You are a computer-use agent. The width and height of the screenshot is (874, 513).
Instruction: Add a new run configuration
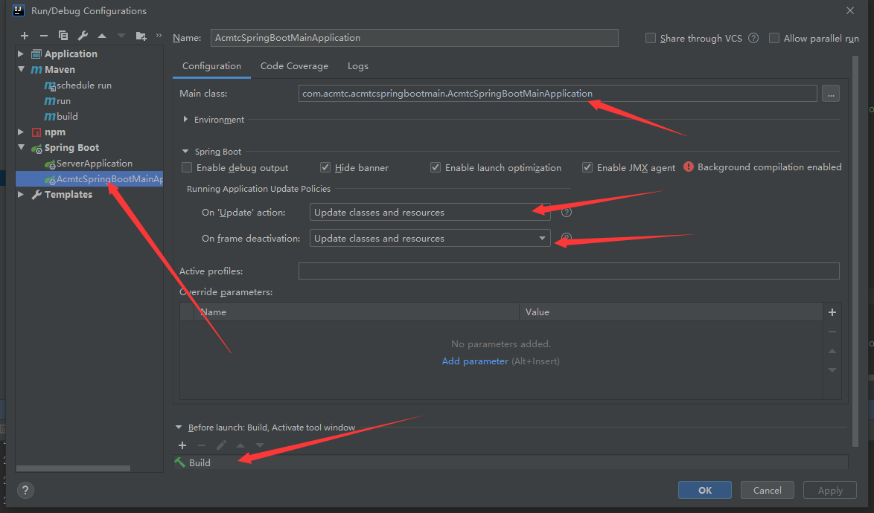[25, 36]
